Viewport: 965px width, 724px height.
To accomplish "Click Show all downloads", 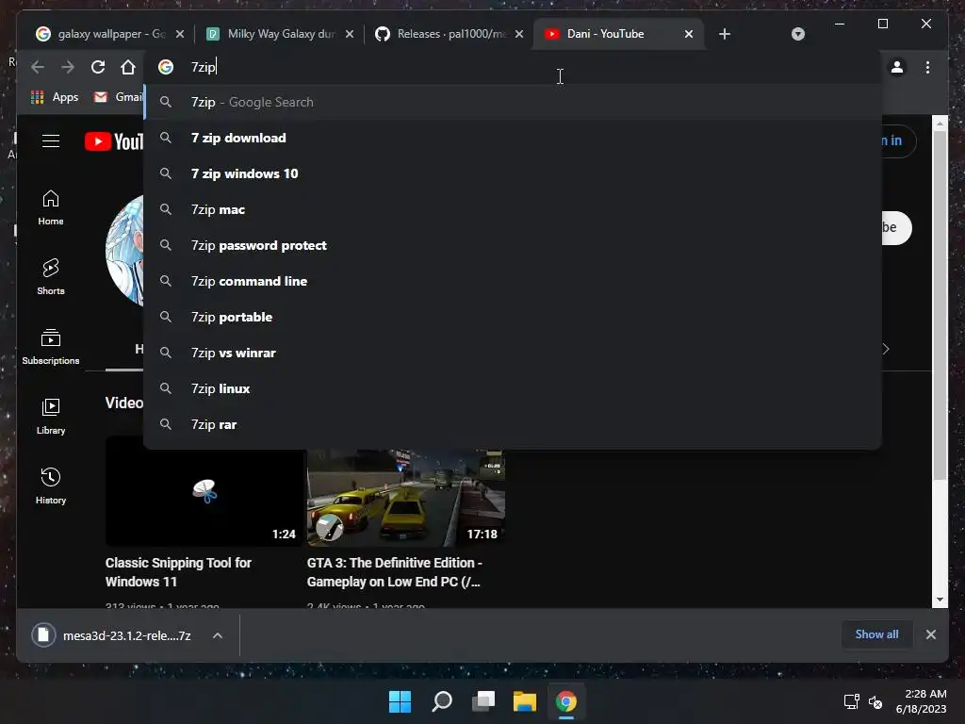I will click(x=876, y=634).
